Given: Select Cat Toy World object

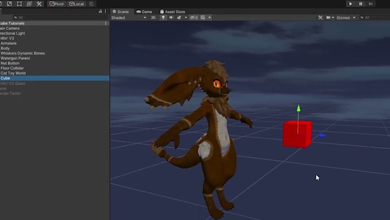Looking at the screenshot, I should 13,73.
